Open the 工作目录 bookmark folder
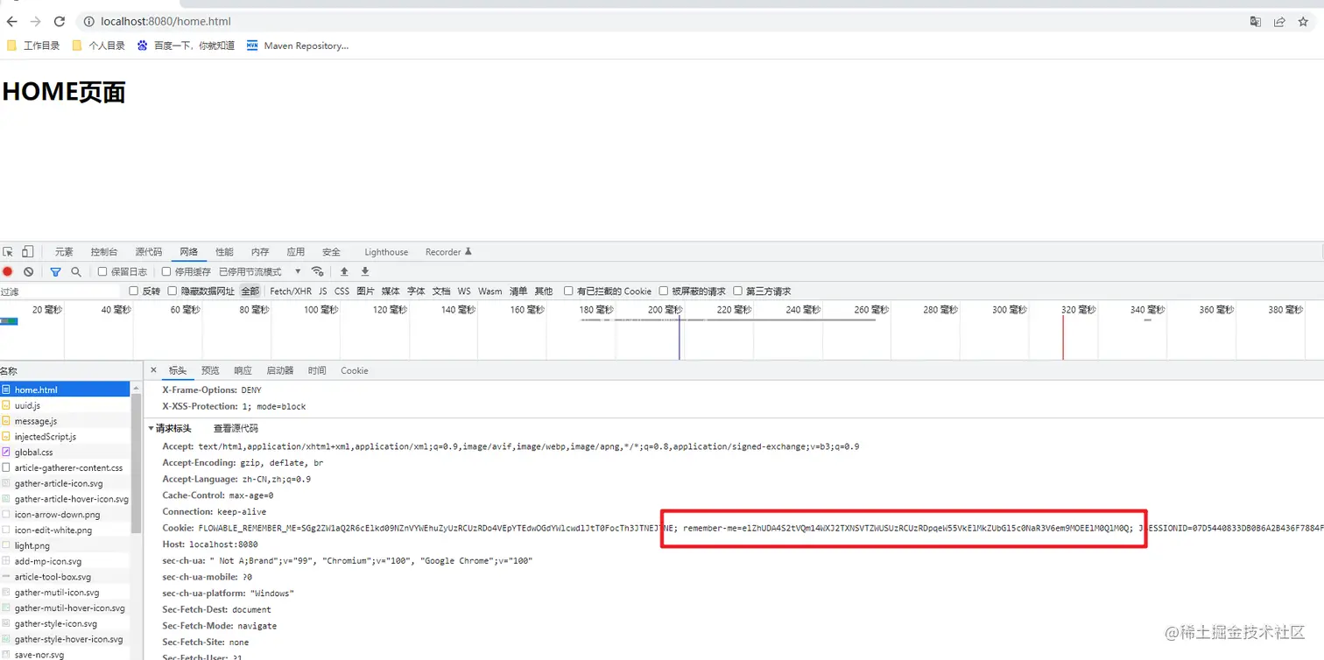Viewport: 1324px width, 660px height. pos(33,46)
